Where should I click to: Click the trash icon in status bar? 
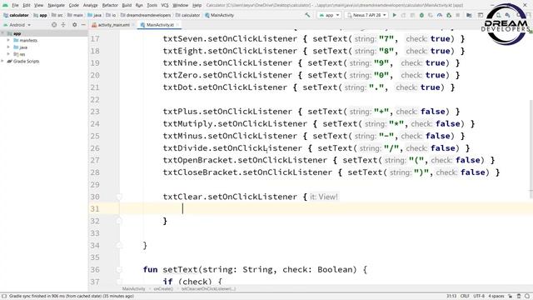click(x=519, y=297)
